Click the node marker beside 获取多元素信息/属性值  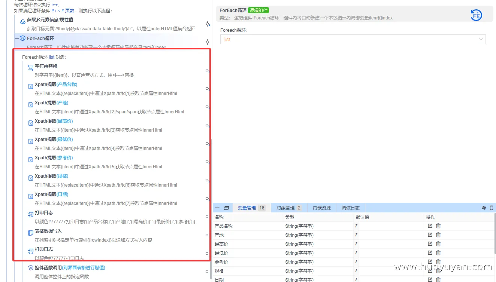coord(208,24)
